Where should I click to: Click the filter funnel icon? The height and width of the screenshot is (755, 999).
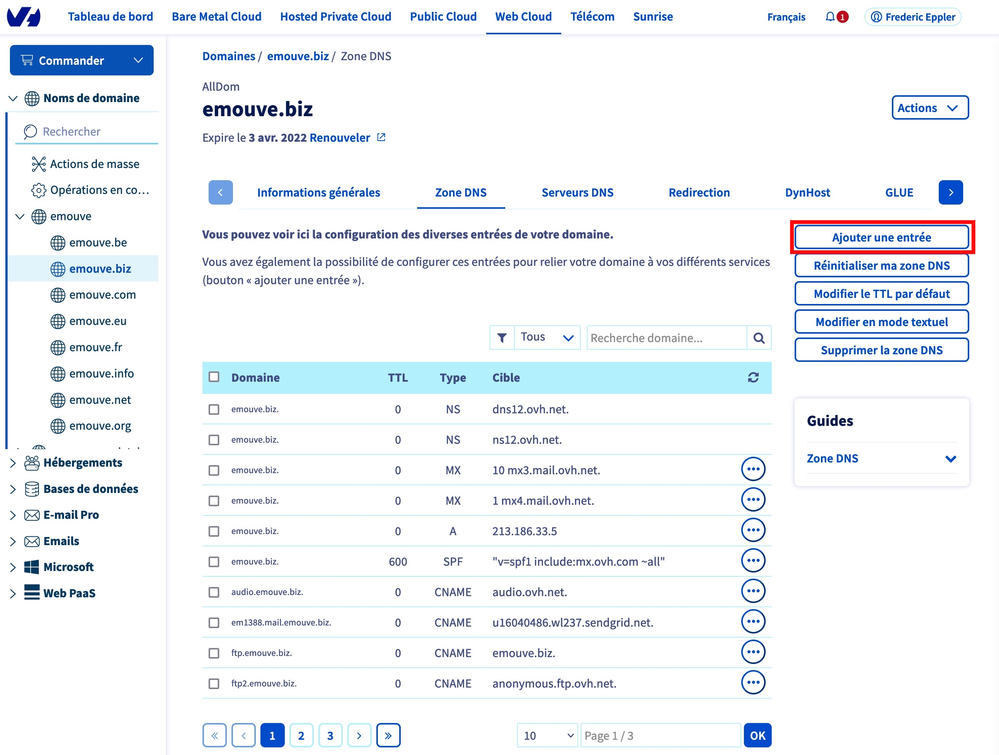point(502,338)
